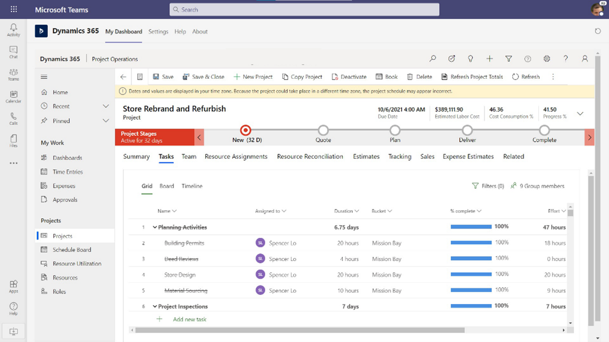The width and height of the screenshot is (609, 342).
Task: Click the Teams search box
Action: pyautogui.click(x=304, y=9)
